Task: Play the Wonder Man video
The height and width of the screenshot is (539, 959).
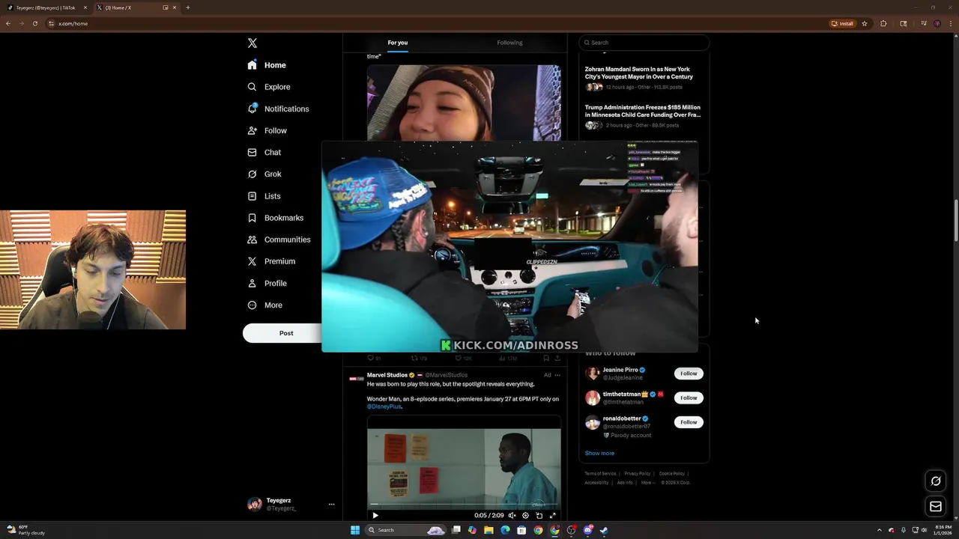Action: click(375, 515)
